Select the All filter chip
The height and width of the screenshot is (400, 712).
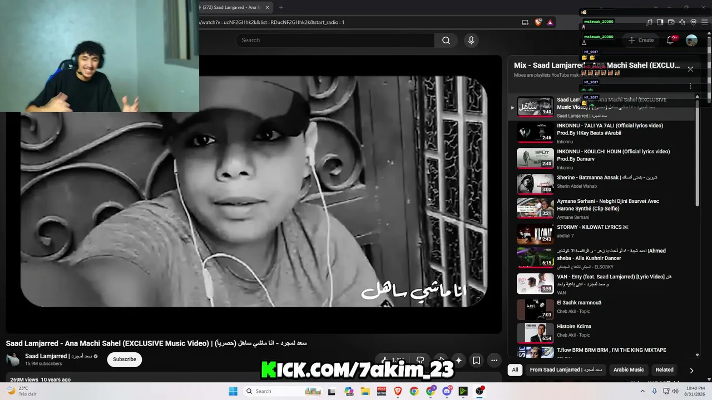pyautogui.click(x=515, y=369)
